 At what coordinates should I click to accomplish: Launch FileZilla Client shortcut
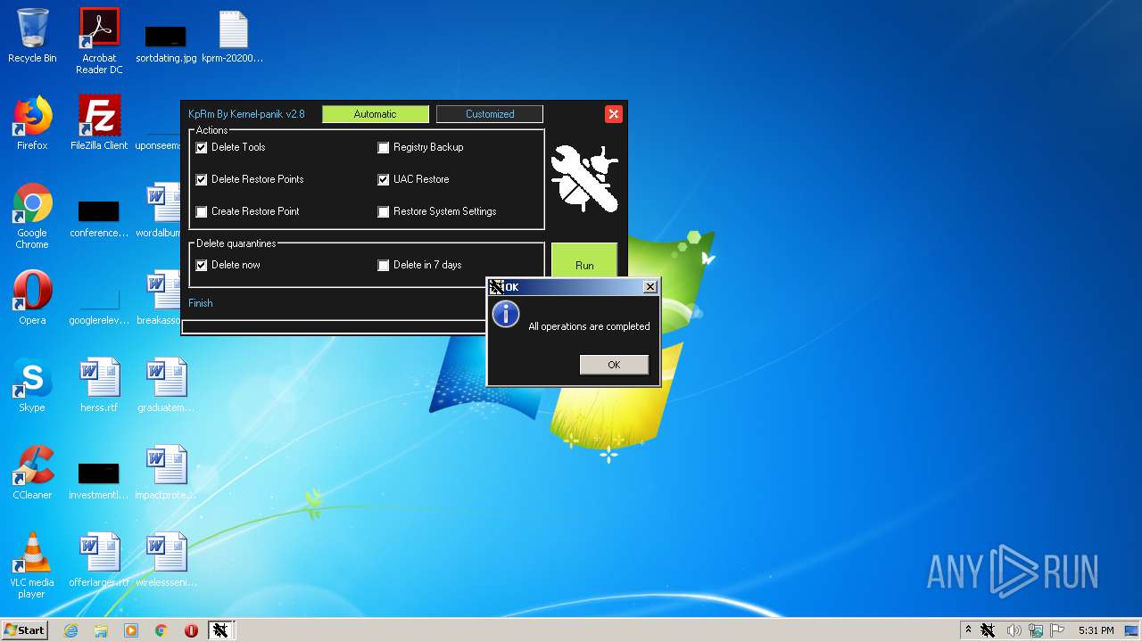(x=99, y=123)
